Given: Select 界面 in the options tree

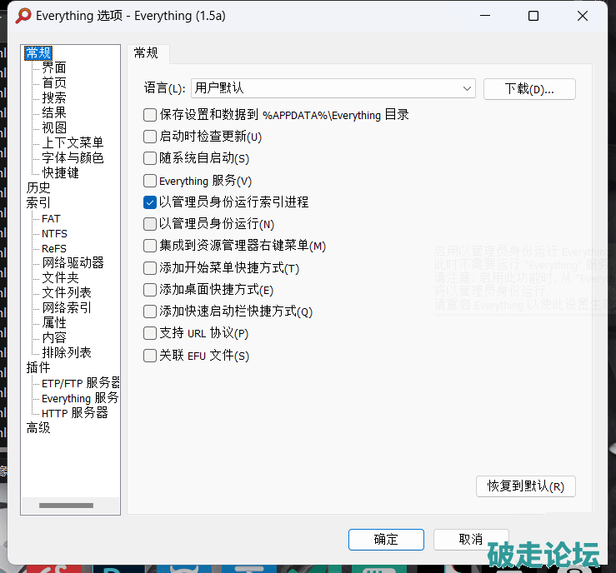Looking at the screenshot, I should click(54, 68).
